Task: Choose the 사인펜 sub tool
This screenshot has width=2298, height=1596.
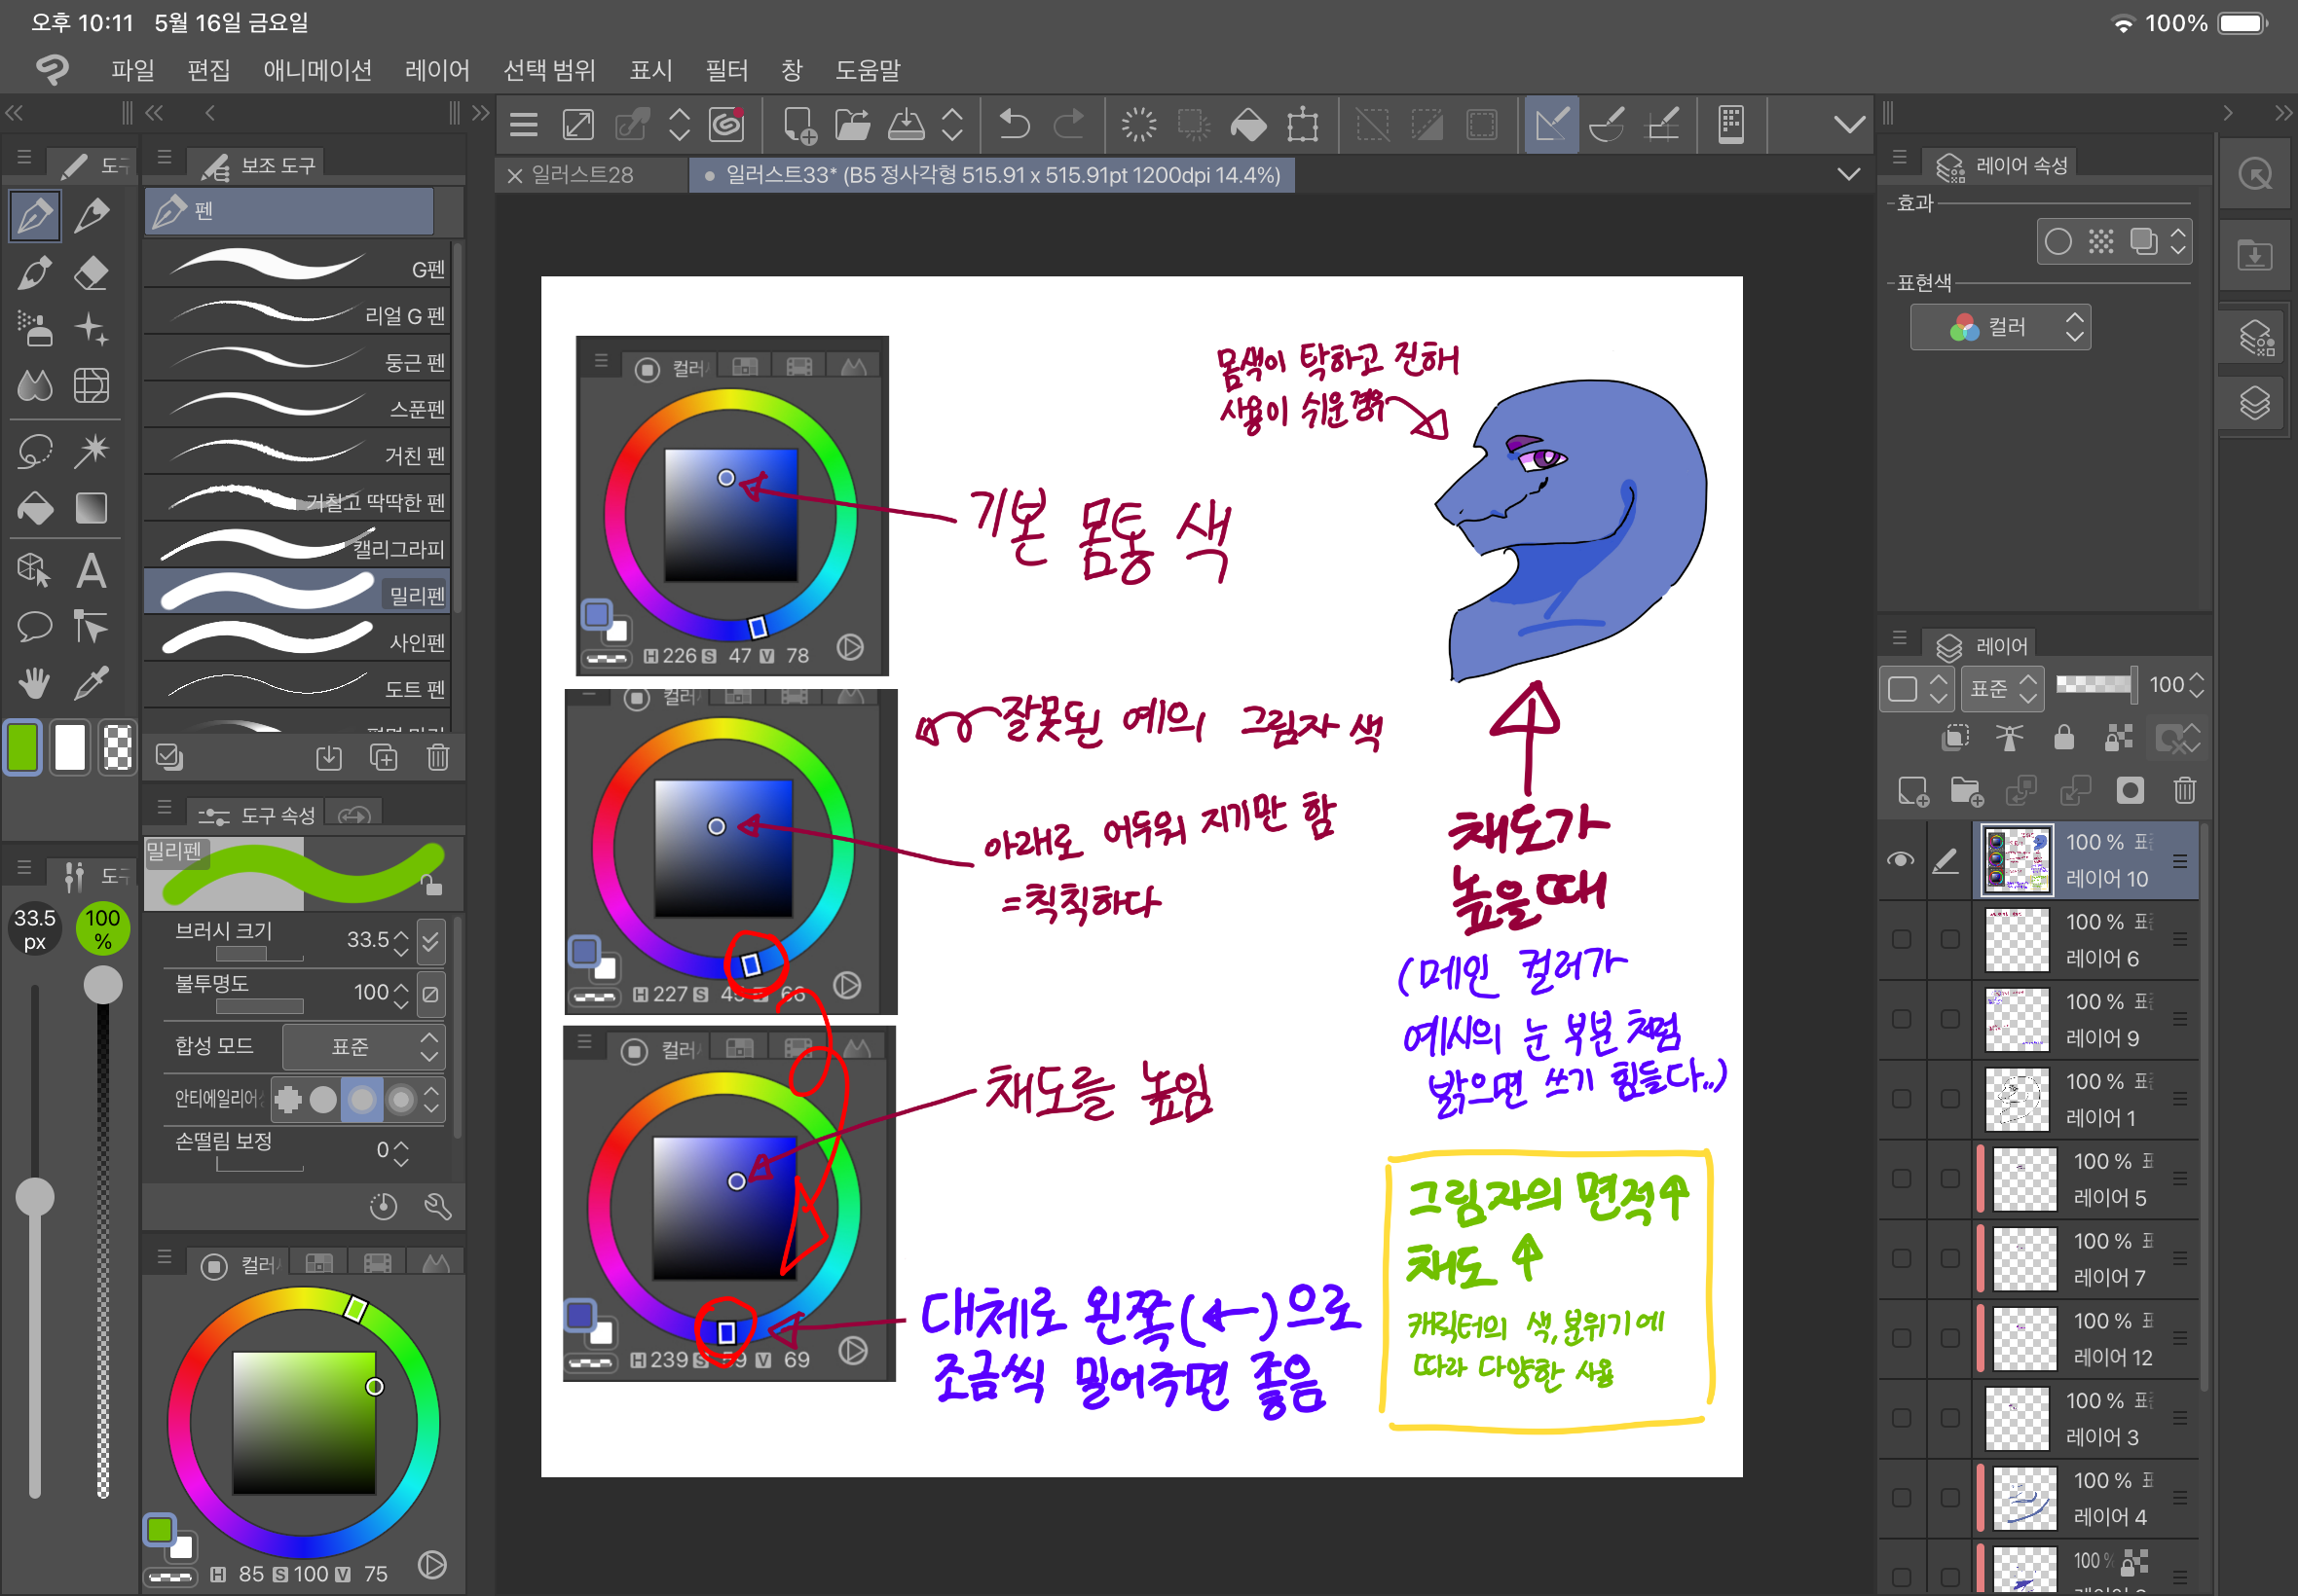Action: click(298, 640)
